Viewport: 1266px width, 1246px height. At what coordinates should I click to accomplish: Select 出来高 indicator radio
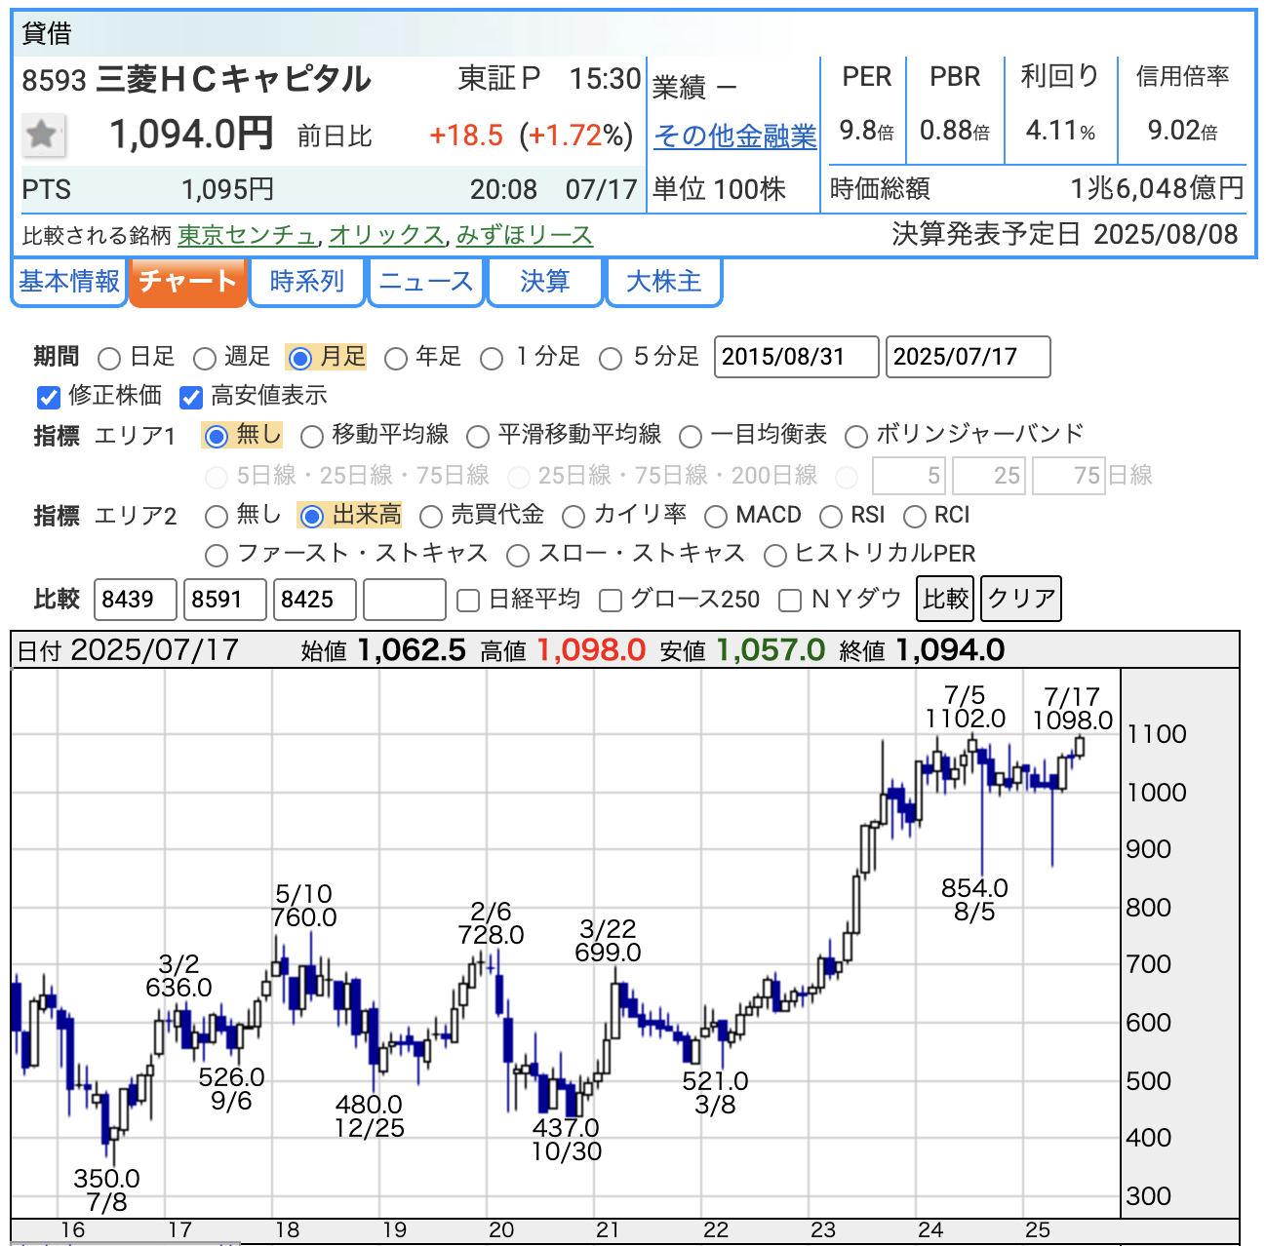311,517
